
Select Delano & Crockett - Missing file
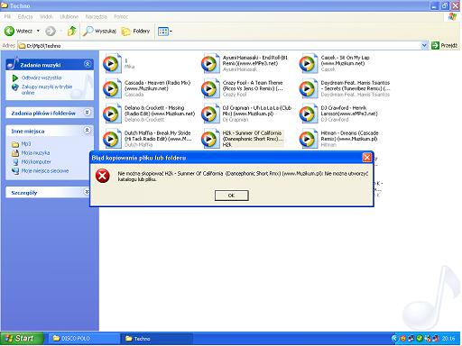click(x=149, y=114)
